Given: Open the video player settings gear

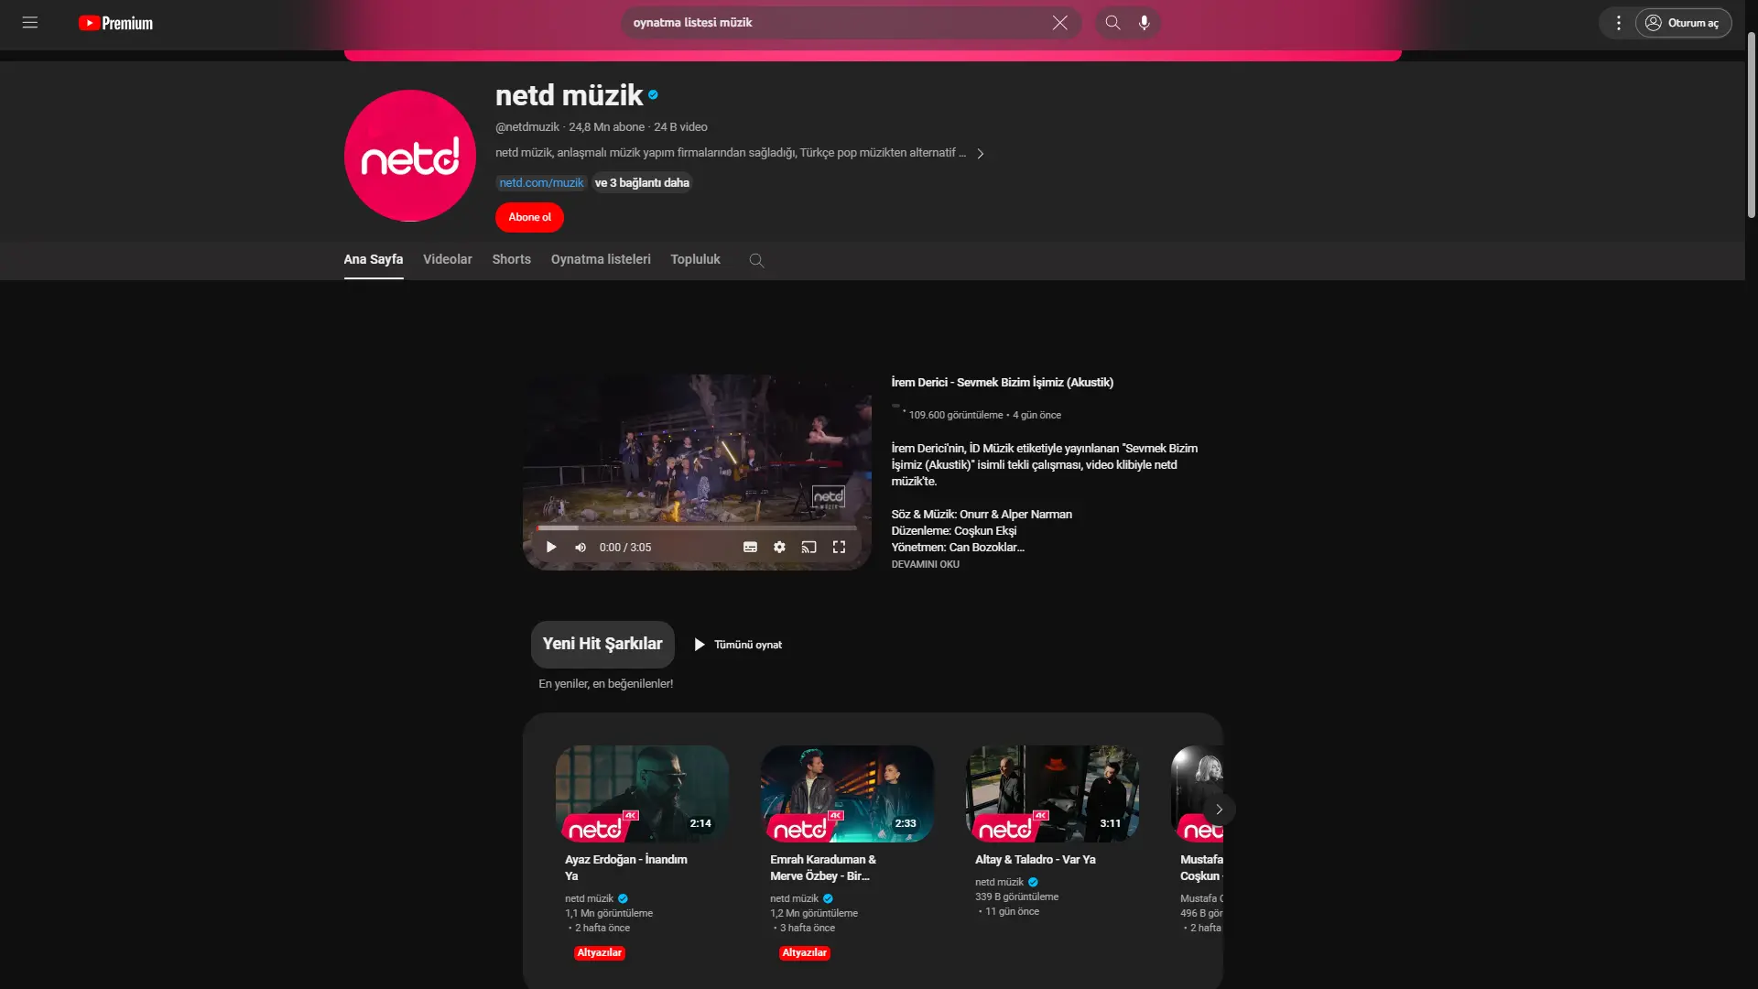Looking at the screenshot, I should pos(779,548).
